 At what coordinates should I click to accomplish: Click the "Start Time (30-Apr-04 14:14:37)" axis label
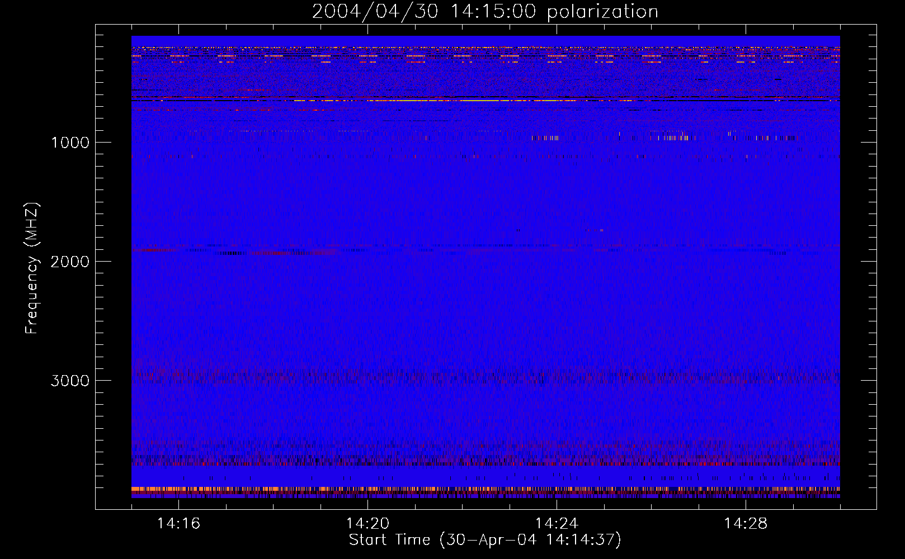pos(485,540)
